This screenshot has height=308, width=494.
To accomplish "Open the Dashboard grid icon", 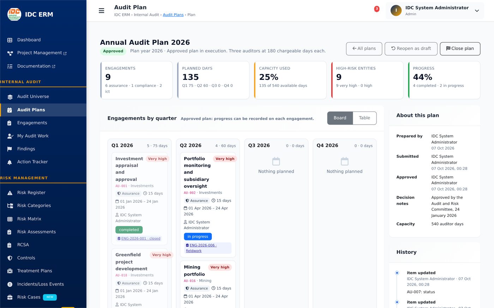I will (10, 40).
